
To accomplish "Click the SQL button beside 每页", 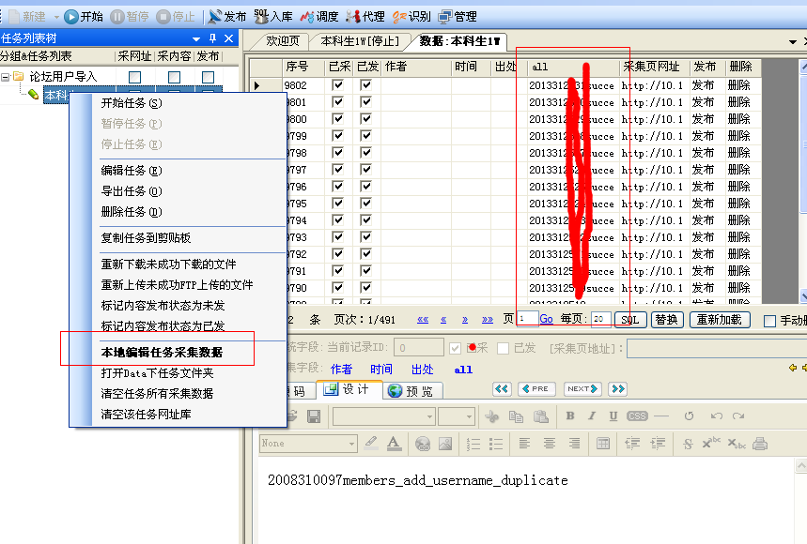I will tap(630, 320).
